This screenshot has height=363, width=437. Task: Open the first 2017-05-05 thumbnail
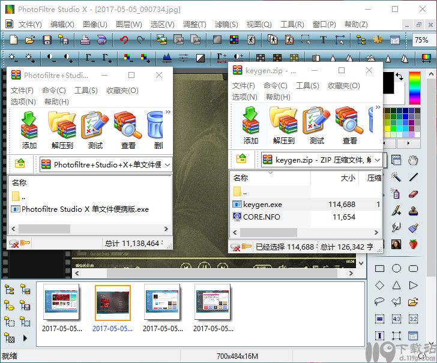click(x=62, y=308)
